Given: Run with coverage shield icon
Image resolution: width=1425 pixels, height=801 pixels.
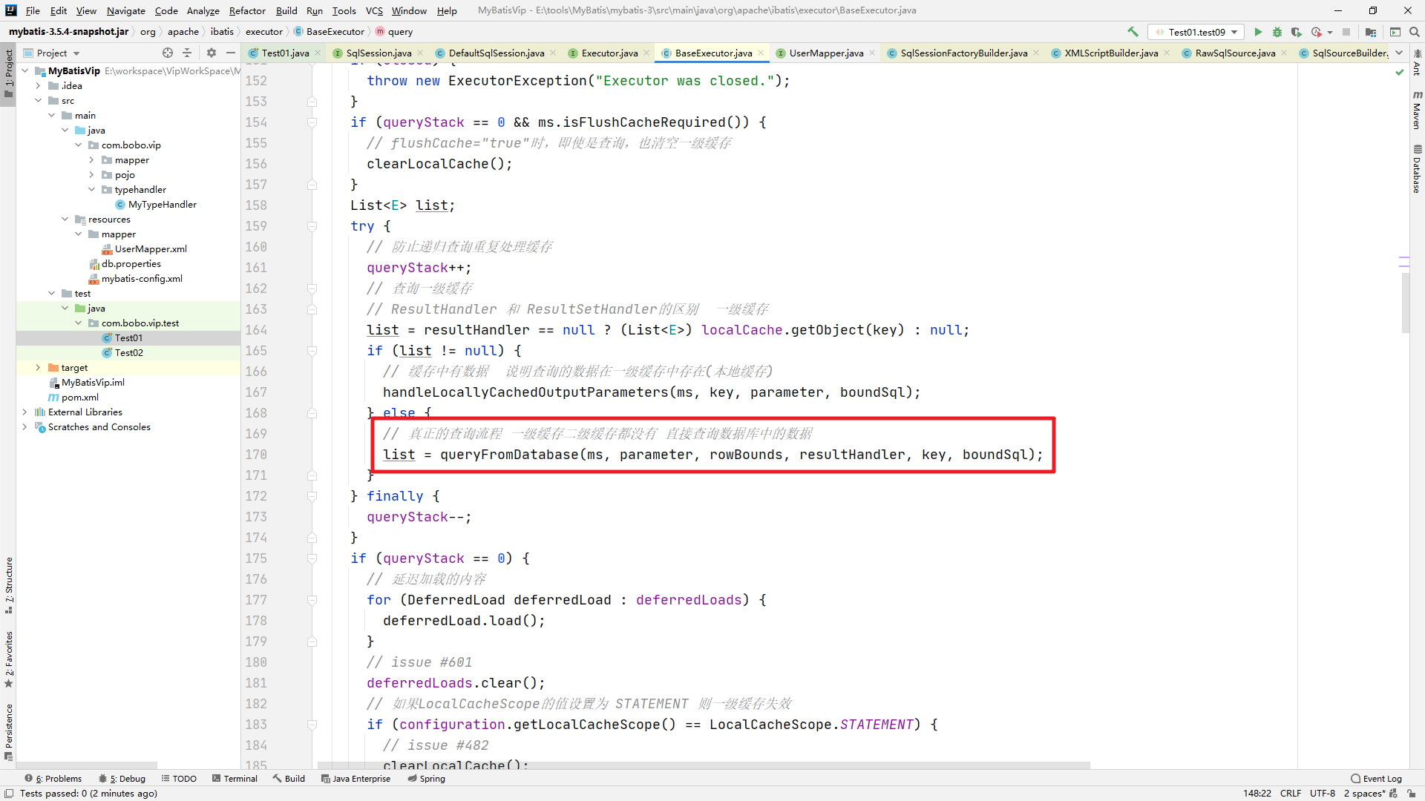Looking at the screenshot, I should 1296,32.
